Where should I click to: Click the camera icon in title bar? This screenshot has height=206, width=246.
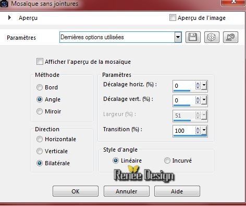point(4,4)
